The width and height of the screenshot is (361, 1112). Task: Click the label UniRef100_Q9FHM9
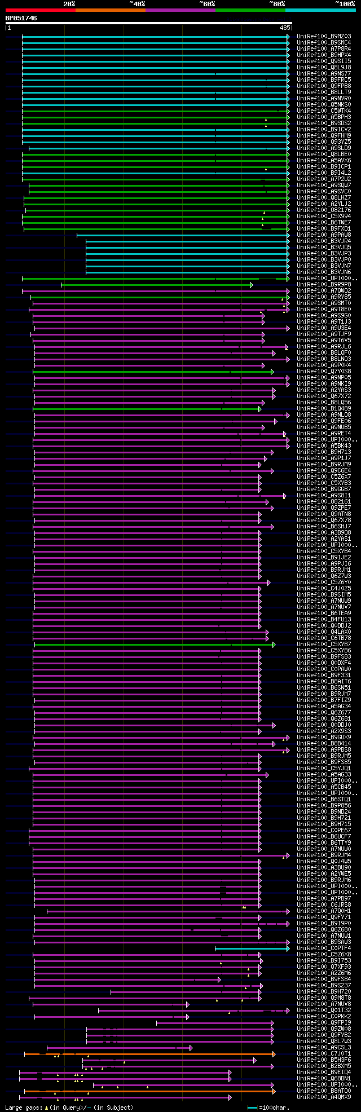tap(324, 136)
